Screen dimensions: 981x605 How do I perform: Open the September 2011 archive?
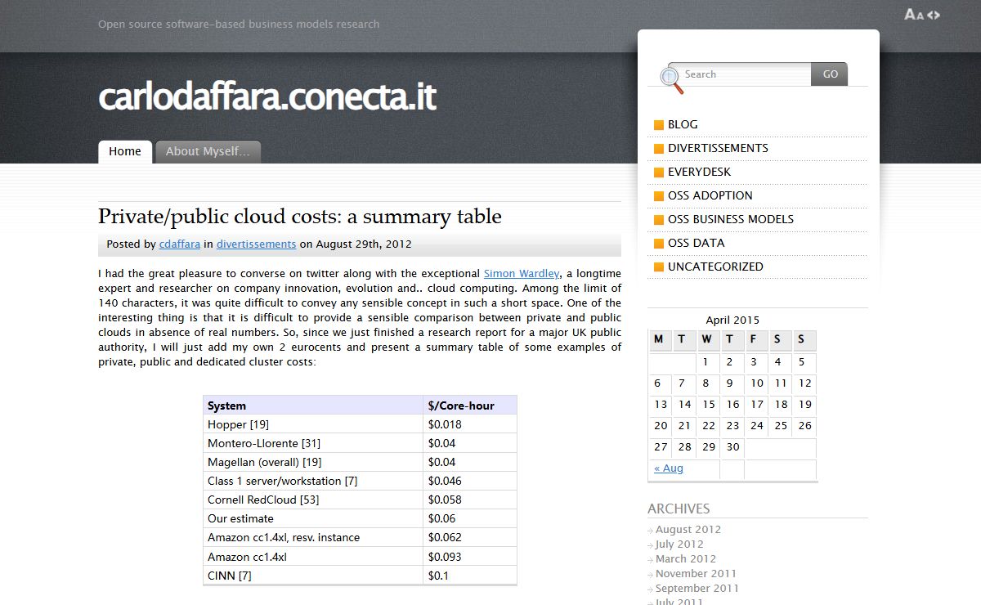[x=697, y=589]
